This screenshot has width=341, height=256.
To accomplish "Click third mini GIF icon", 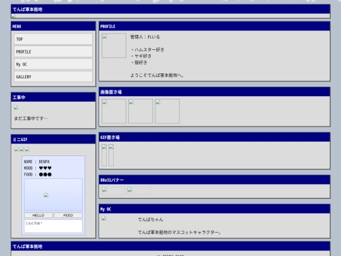I will pos(27,149).
